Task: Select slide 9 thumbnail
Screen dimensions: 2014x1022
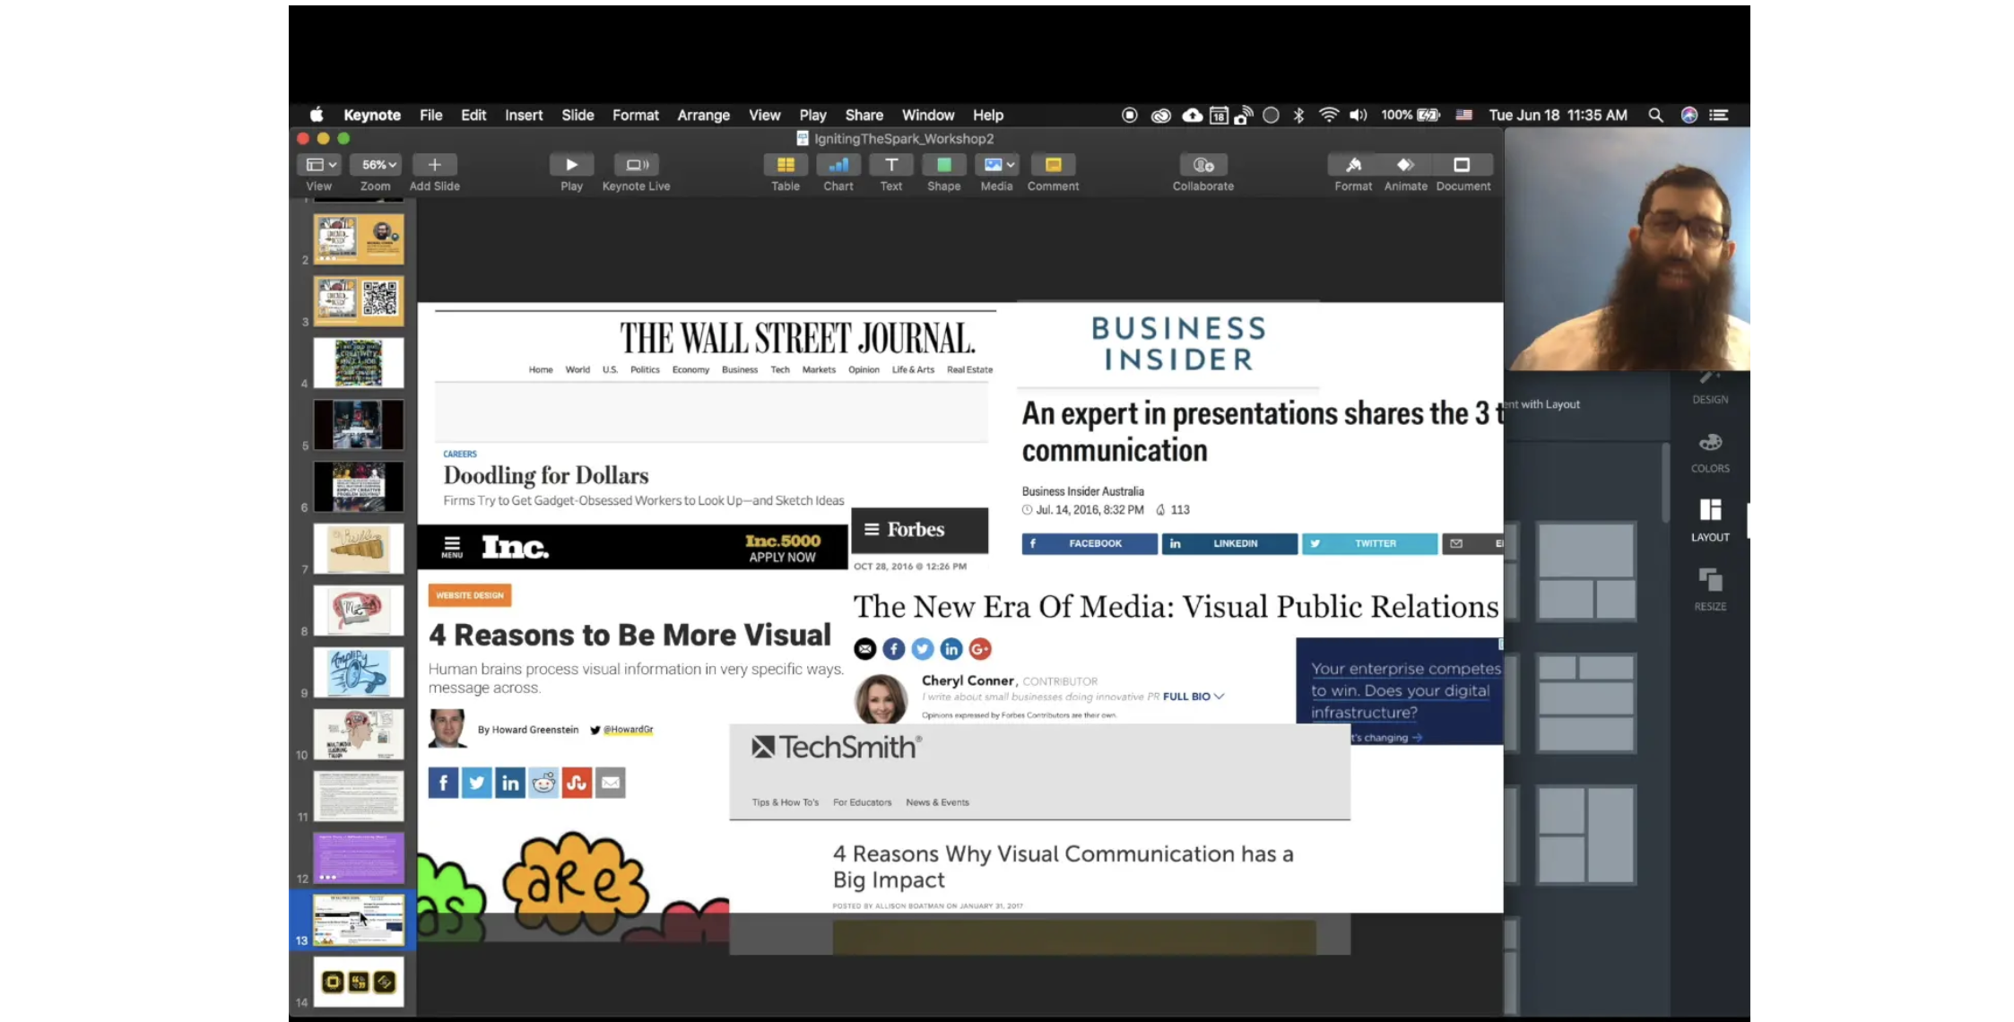Action: (359, 671)
